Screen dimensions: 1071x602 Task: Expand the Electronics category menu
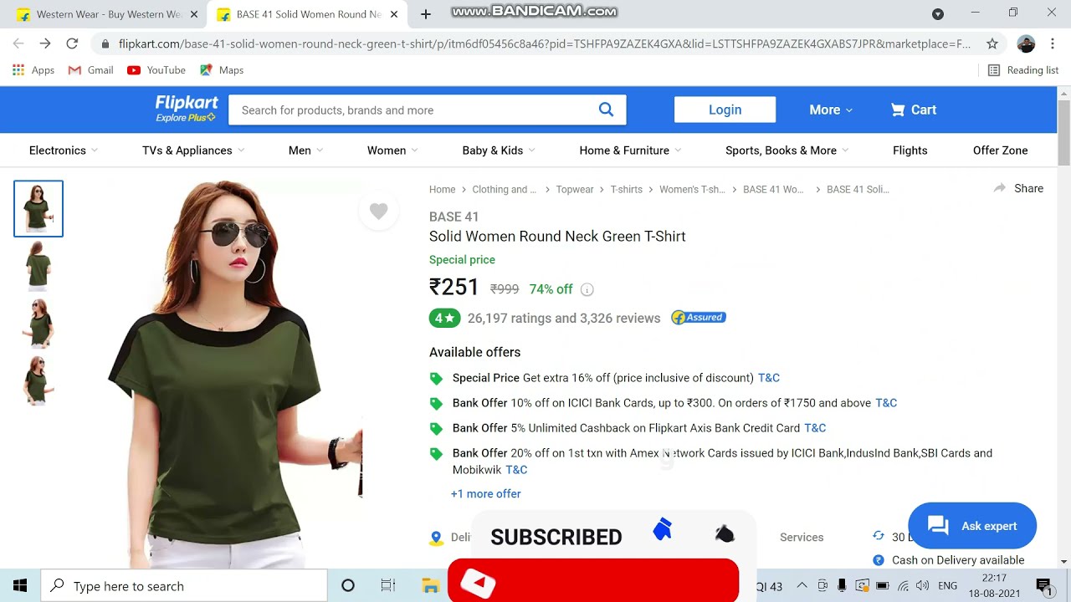[64, 150]
